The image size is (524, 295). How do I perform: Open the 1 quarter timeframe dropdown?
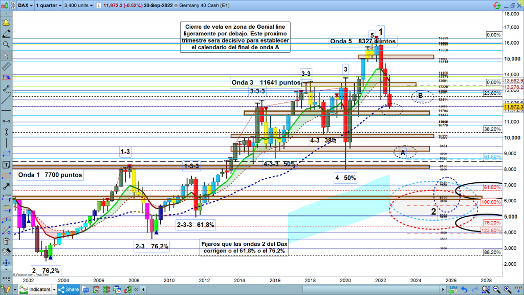coord(49,5)
